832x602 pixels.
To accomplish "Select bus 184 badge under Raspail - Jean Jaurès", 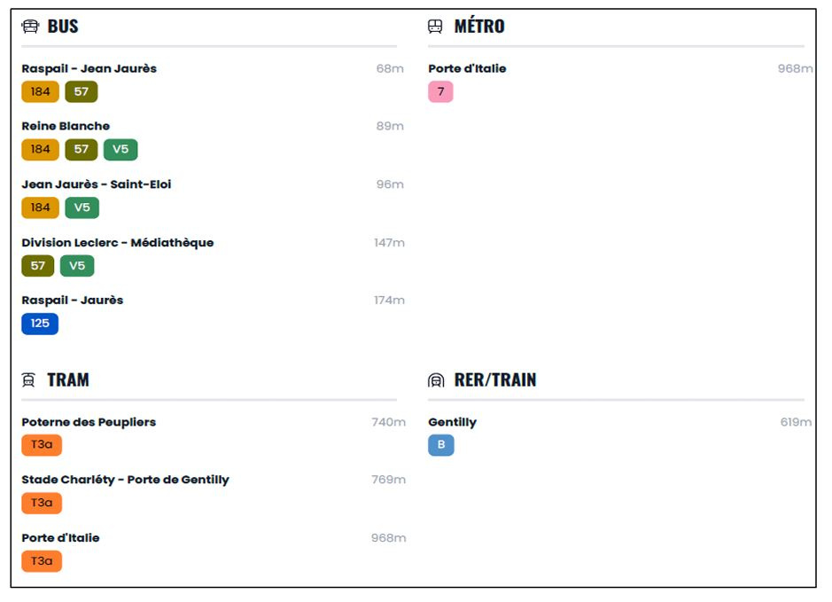I will coord(40,91).
